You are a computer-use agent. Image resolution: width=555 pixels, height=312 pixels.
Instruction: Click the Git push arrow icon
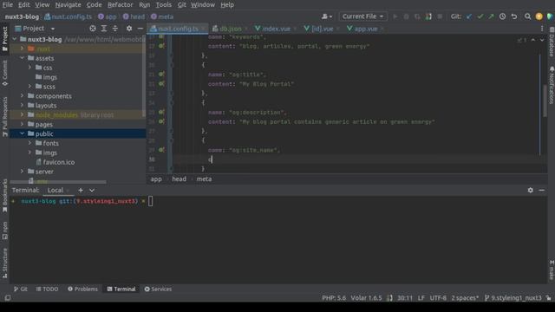492,16
